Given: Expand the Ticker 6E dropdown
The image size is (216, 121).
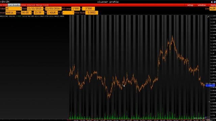Looking at the screenshot, I should 13,9.
